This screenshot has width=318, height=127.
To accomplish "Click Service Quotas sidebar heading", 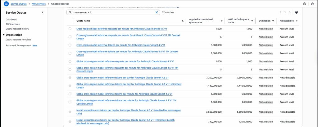I will [x=16, y=13].
